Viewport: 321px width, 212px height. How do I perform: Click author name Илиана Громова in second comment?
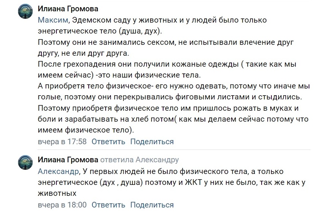[68, 160]
